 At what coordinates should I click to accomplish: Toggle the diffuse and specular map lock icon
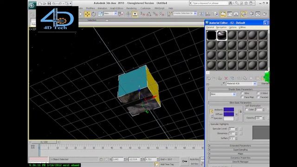pyautogui.click(x=240, y=112)
